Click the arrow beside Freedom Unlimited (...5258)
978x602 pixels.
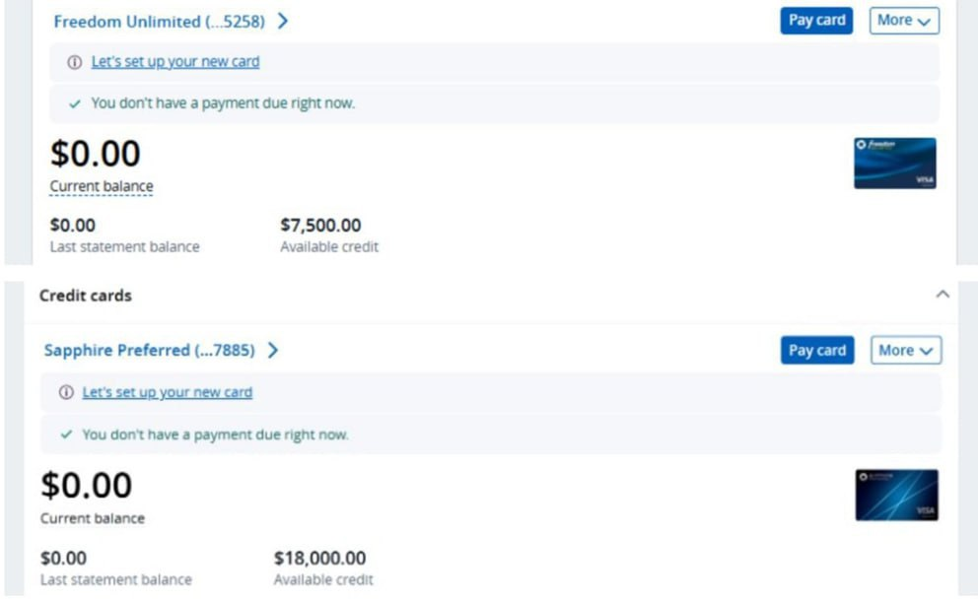283,21
